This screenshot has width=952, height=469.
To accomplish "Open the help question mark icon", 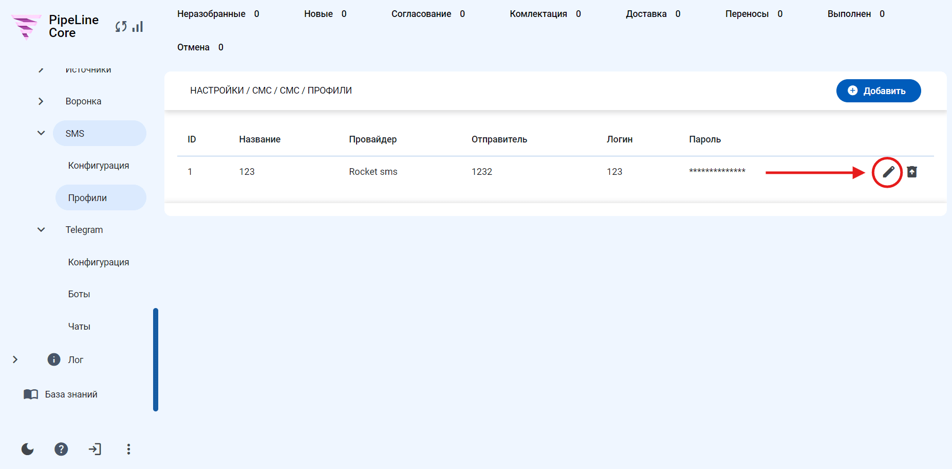I will [x=61, y=449].
